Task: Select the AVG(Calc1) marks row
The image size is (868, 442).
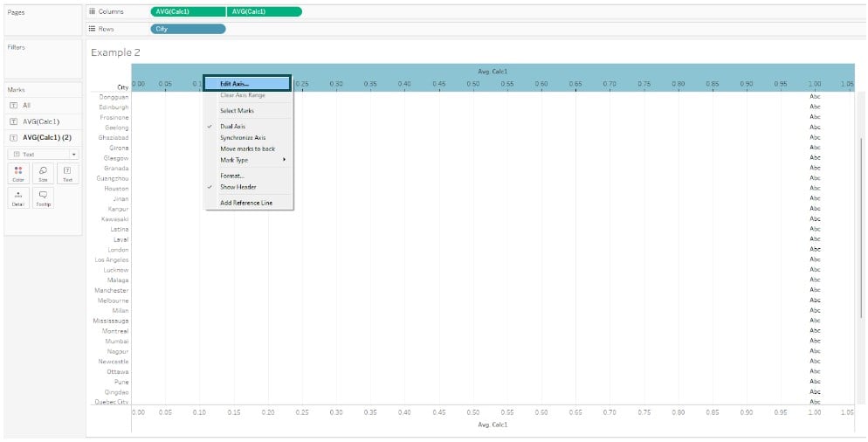Action: (x=43, y=121)
